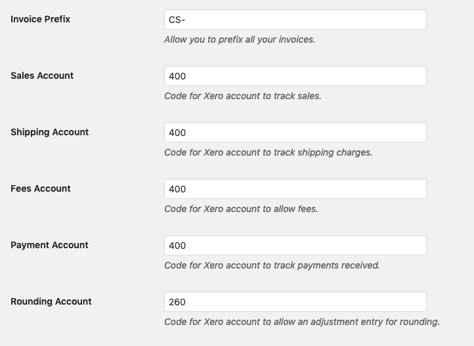The height and width of the screenshot is (346, 474).
Task: Place cursor on the "260" account code
Action: coord(177,302)
